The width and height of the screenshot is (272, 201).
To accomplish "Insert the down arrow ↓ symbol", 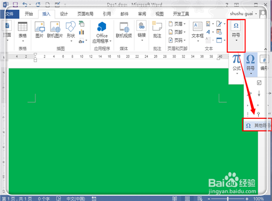I will 259,93.
